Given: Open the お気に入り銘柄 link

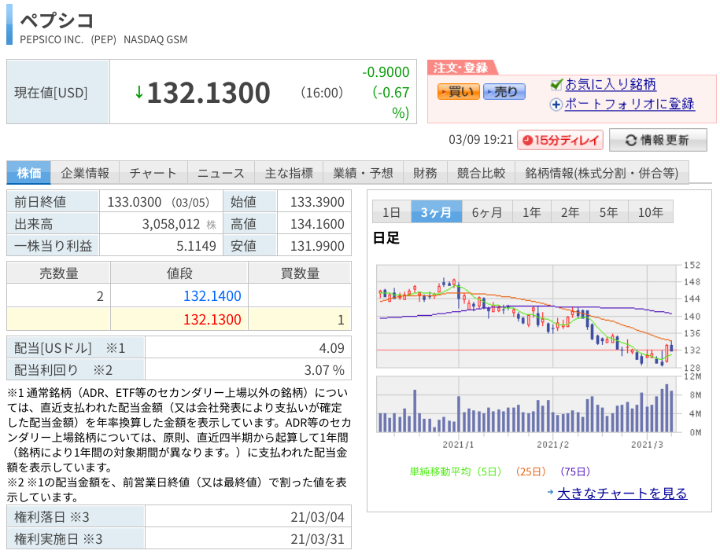Looking at the screenshot, I should click(x=611, y=84).
